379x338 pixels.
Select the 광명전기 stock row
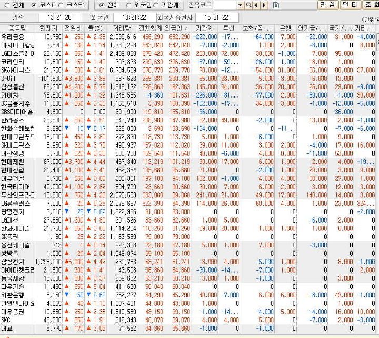click(187, 212)
